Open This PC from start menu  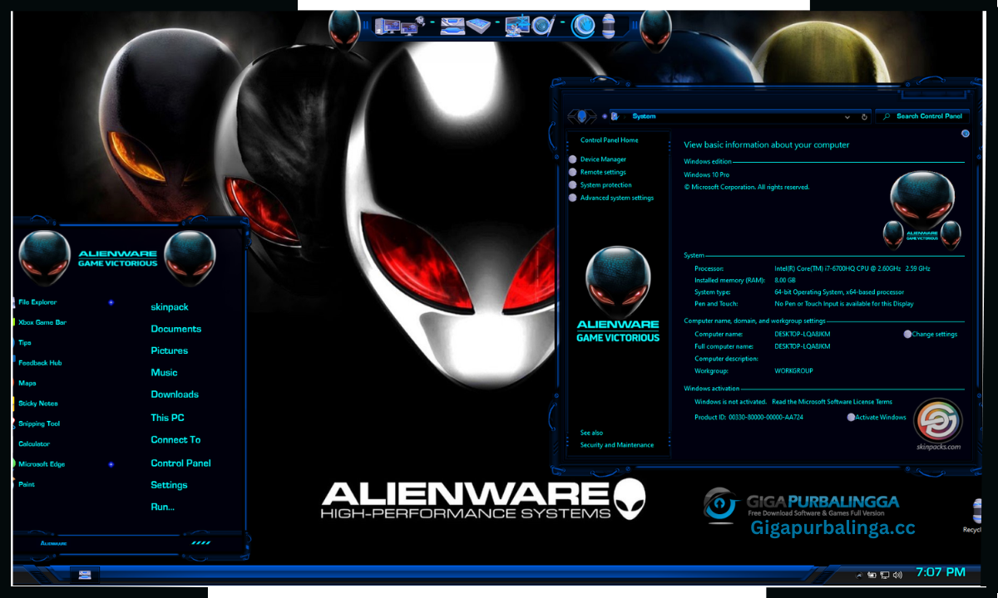pyautogui.click(x=167, y=418)
